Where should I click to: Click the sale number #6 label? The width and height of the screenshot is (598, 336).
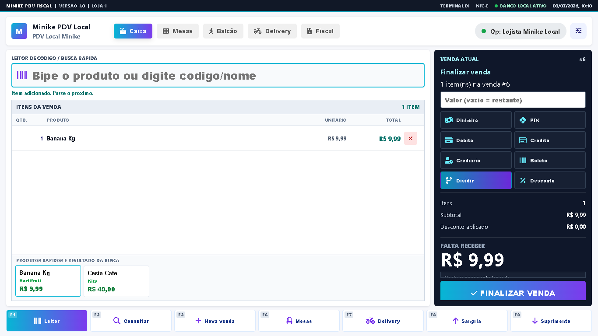coord(582,59)
